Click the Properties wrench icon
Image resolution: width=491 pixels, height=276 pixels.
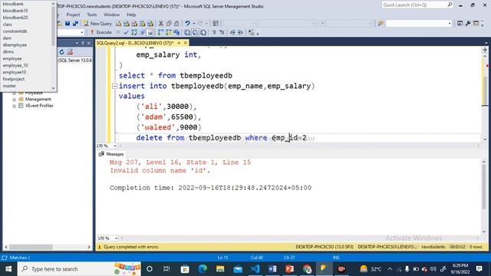(468, 24)
